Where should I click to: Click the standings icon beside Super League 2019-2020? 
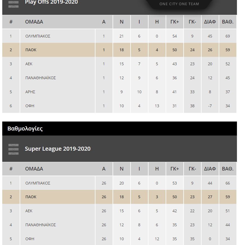click(x=13, y=149)
